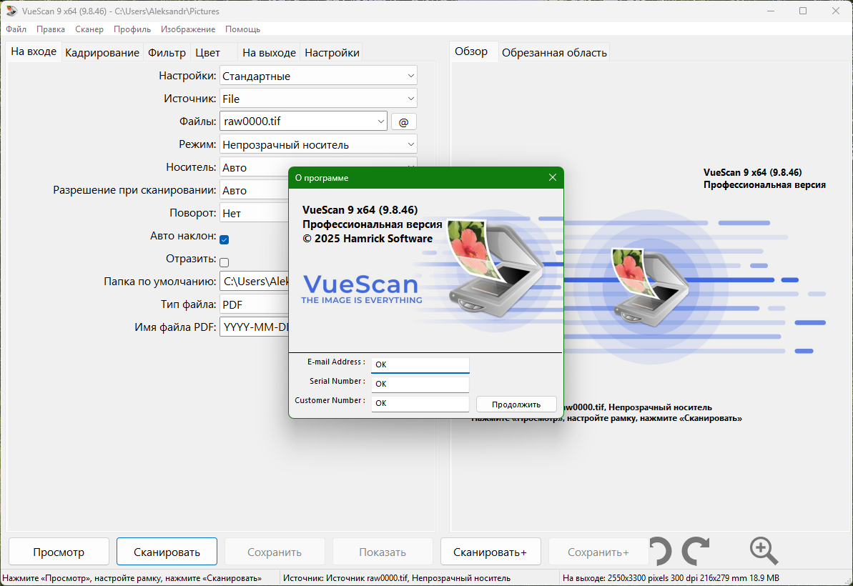Open the Сканер menu

point(89,29)
